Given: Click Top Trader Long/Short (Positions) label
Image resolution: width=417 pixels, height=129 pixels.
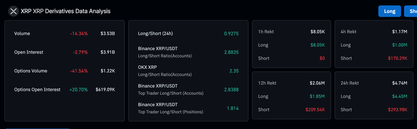Looking at the screenshot, I should tap(170, 112).
